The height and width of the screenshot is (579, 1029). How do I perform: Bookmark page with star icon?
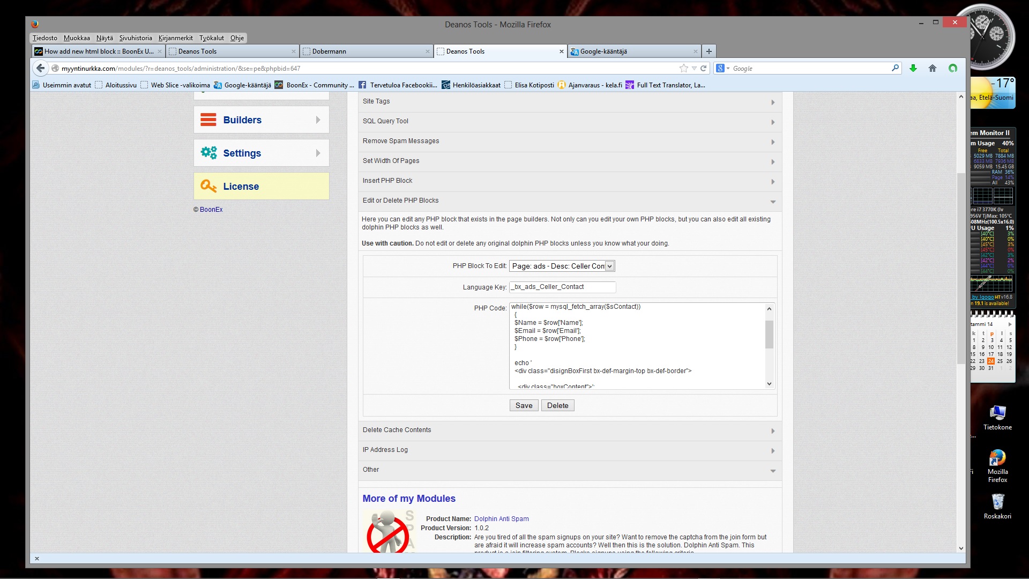pos(683,68)
